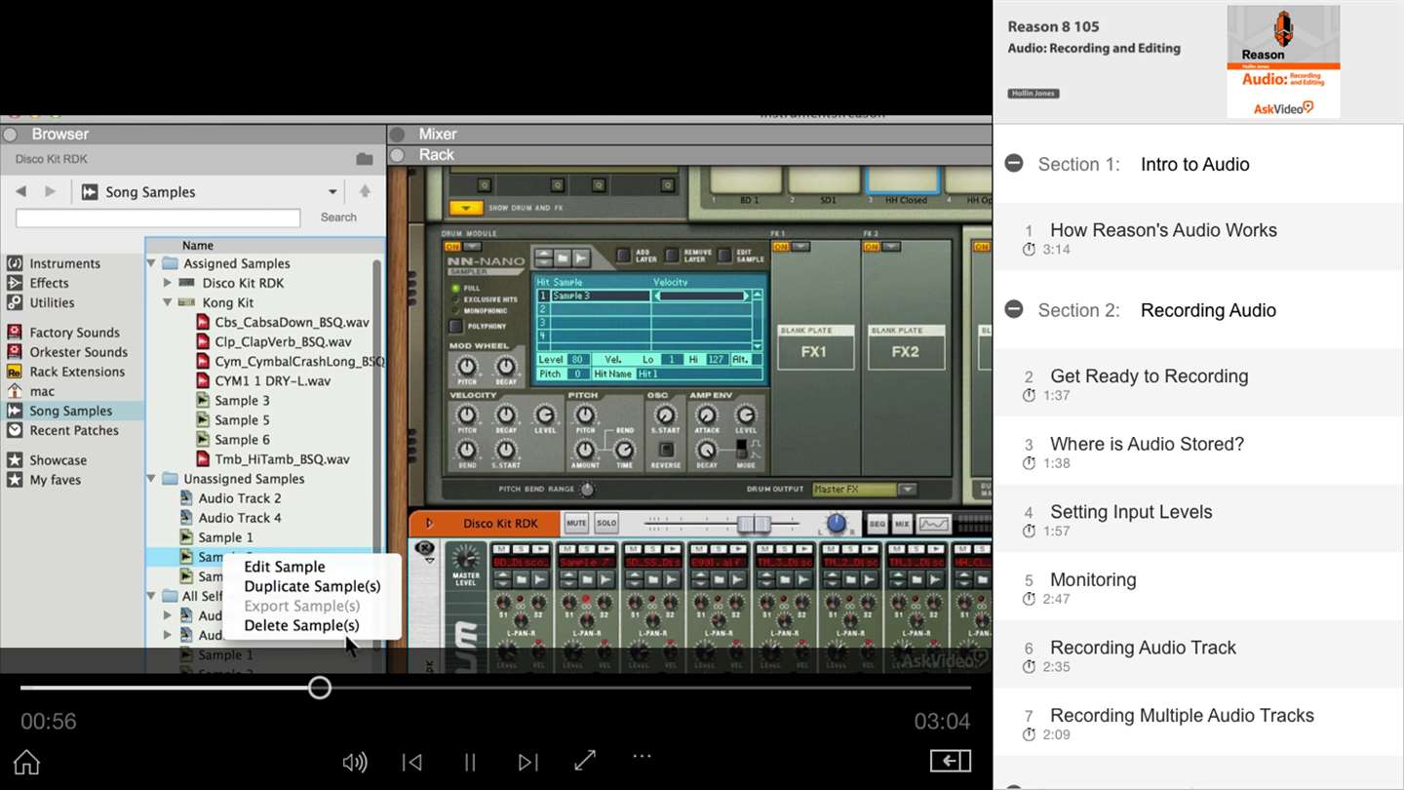This screenshot has width=1404, height=790.
Task: Enter fullscreen video mode
Action: (x=585, y=761)
